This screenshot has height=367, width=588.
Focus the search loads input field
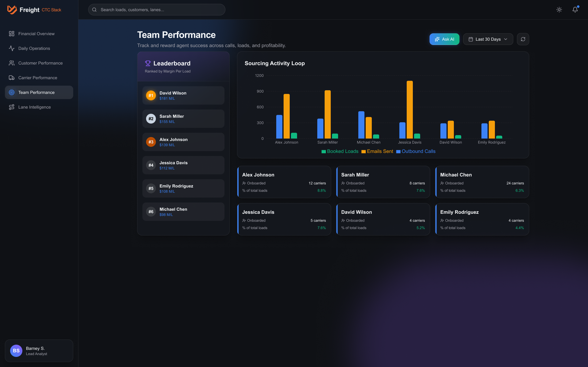[159, 10]
